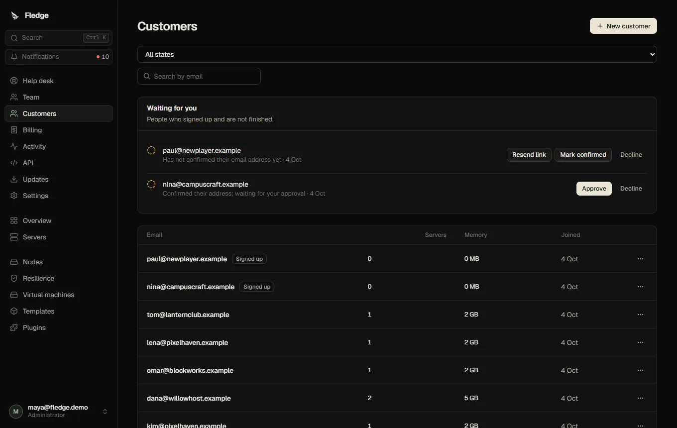
Task: Click pending status circle beside nina@campuscraft.example
Action: pyautogui.click(x=151, y=184)
